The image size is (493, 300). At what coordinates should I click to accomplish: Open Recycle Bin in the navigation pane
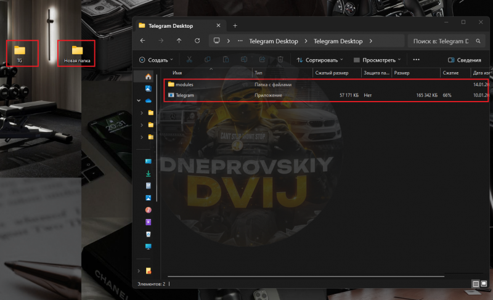click(x=149, y=234)
